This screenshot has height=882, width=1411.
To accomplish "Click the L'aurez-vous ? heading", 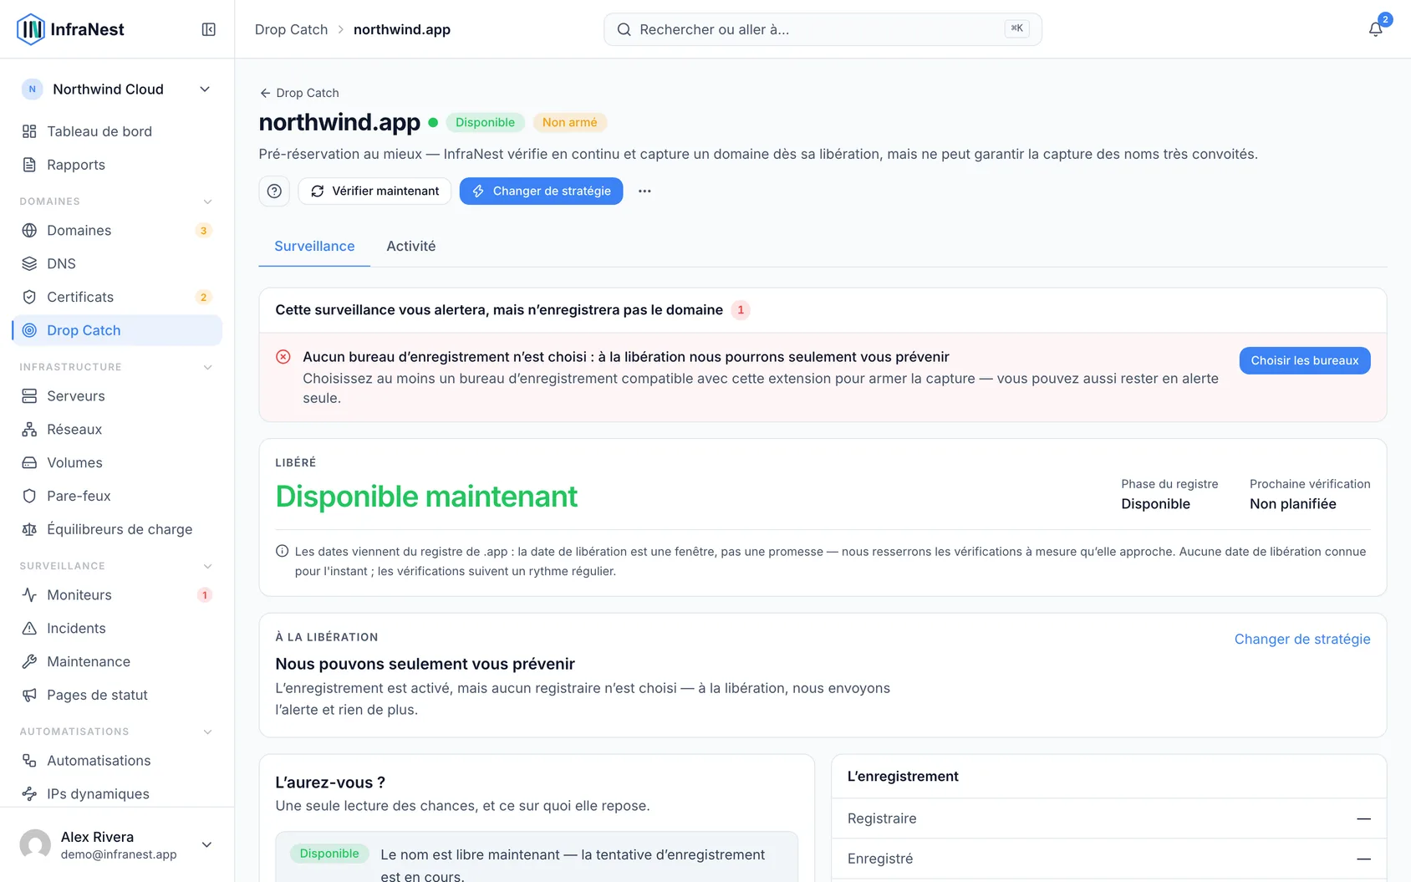I will 330,783.
